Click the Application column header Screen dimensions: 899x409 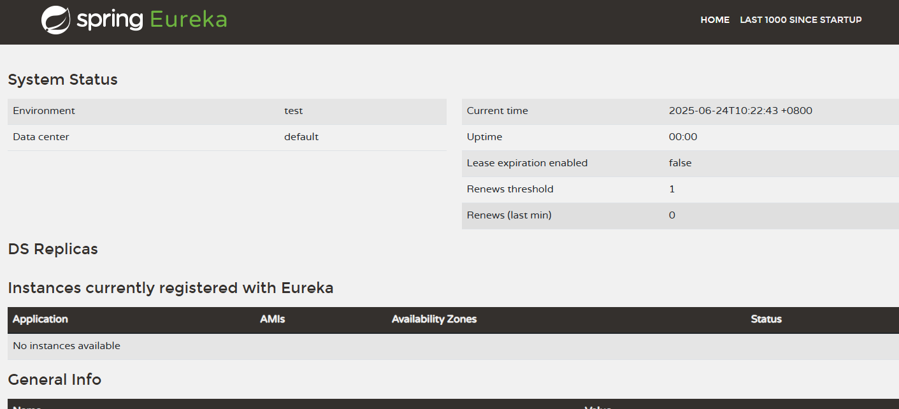pyautogui.click(x=40, y=319)
